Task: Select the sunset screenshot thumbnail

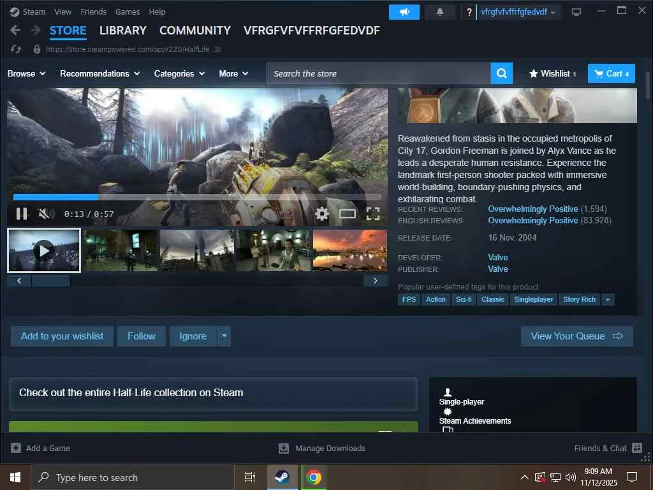Action: click(350, 250)
